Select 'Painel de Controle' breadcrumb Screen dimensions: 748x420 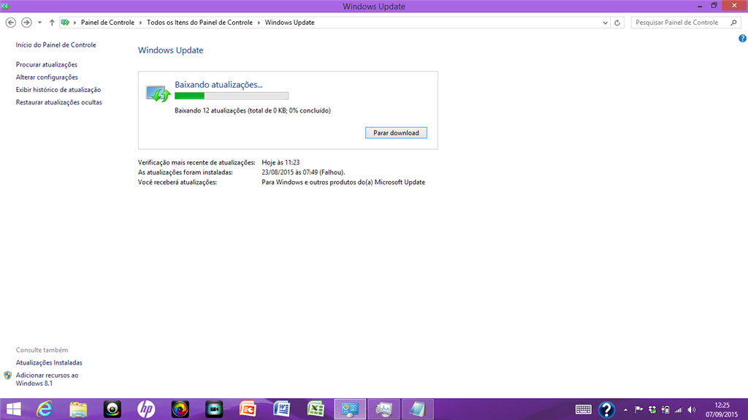pyautogui.click(x=107, y=23)
